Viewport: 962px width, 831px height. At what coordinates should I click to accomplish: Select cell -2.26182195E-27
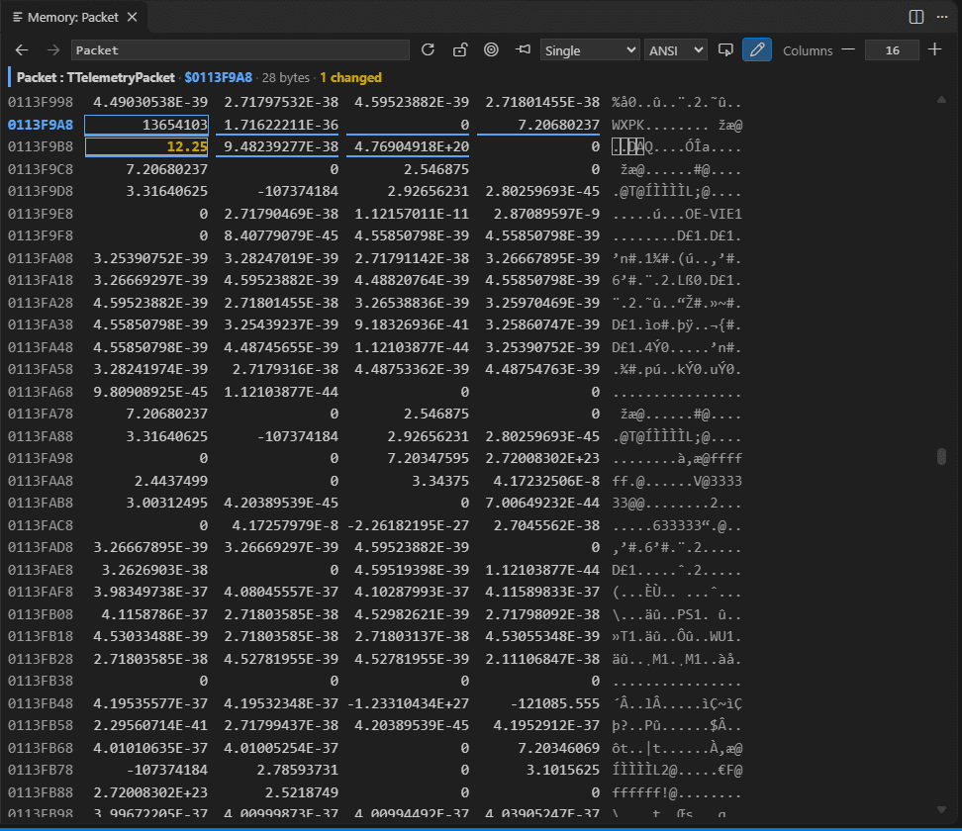click(408, 525)
